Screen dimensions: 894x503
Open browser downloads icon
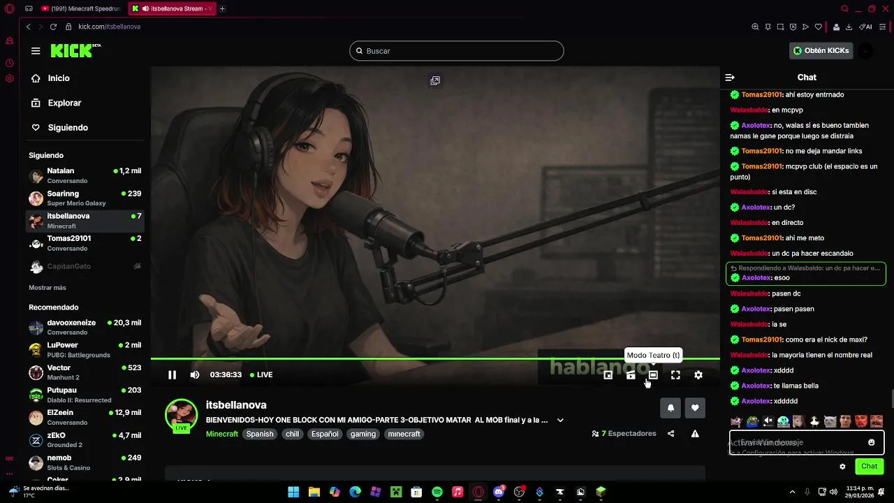click(849, 27)
